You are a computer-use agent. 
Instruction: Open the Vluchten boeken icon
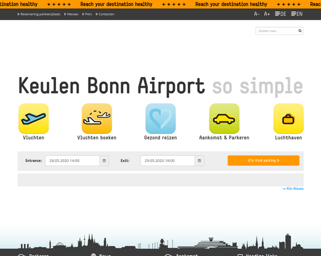(97, 119)
